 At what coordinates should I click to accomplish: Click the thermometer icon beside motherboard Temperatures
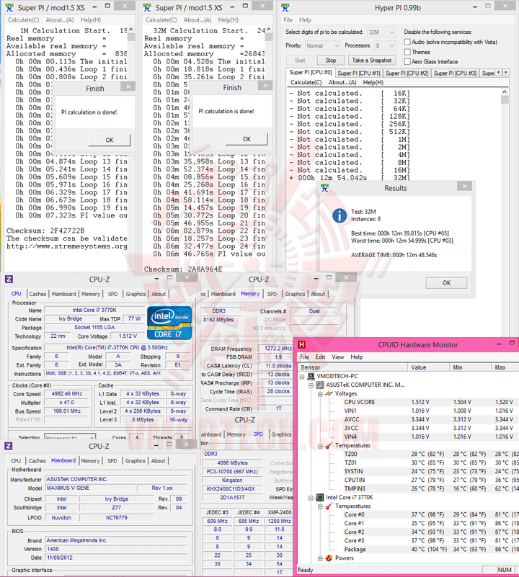click(x=329, y=446)
